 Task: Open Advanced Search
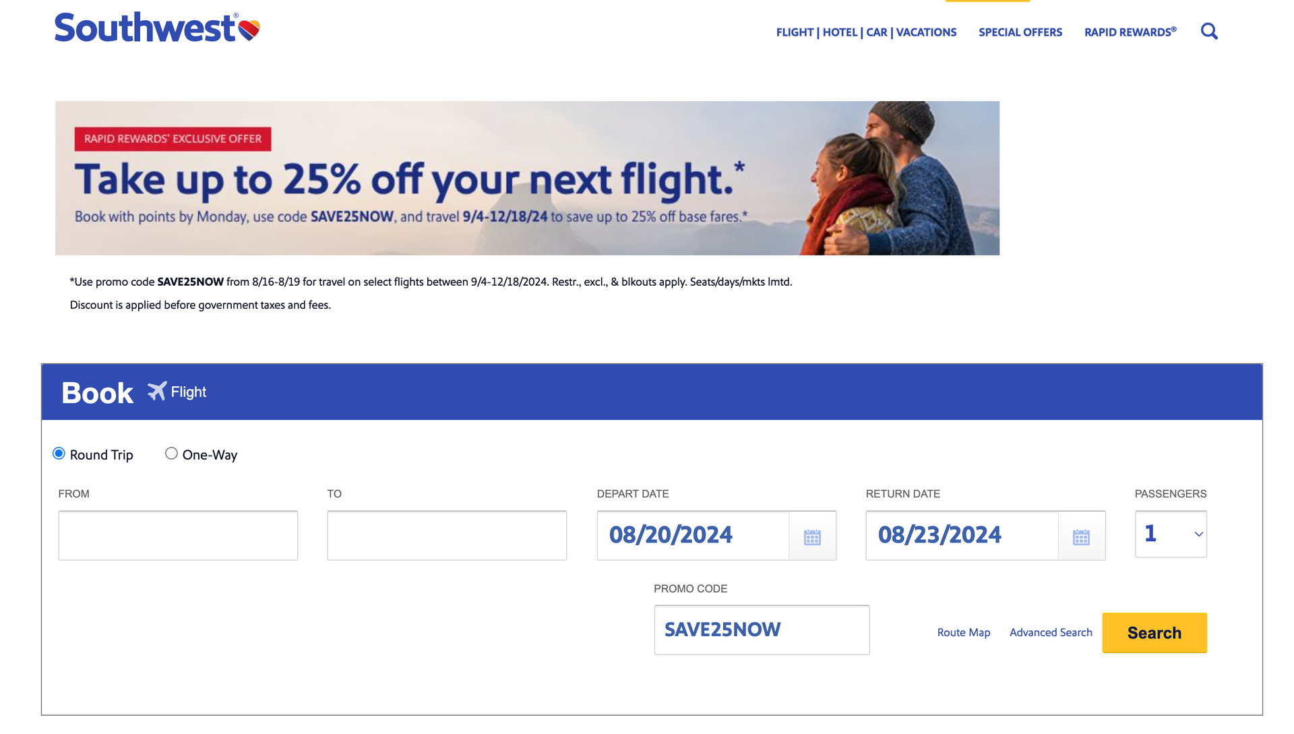(x=1050, y=632)
